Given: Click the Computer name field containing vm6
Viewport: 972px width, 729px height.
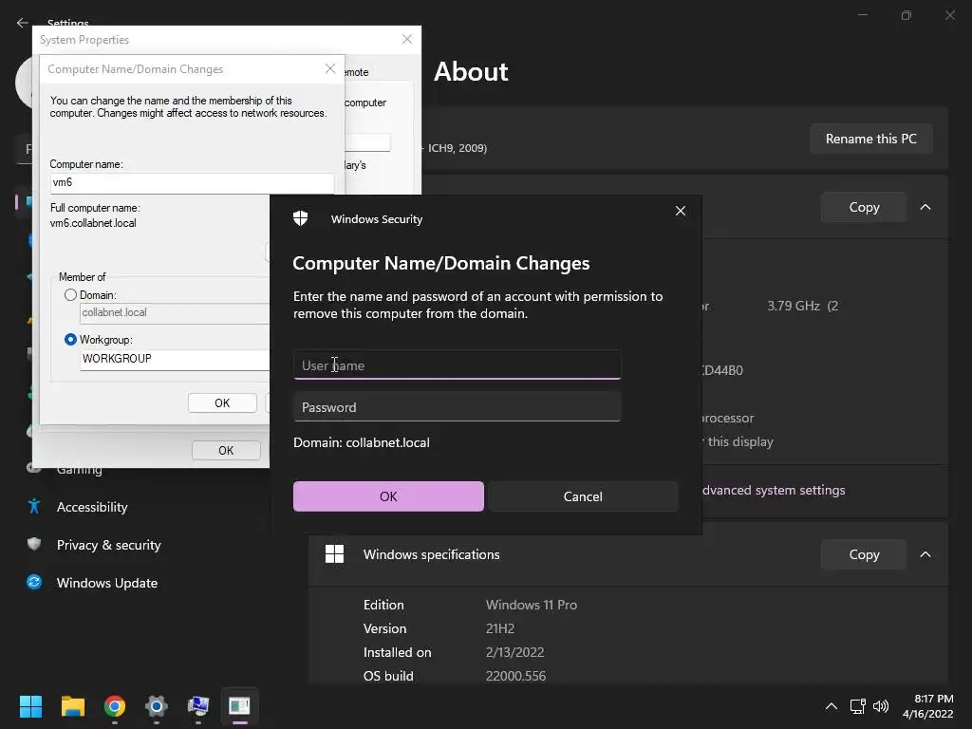Looking at the screenshot, I should 192,183.
